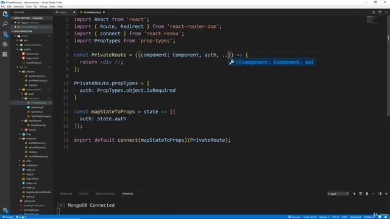Click the split editor icon in title area
This screenshot has height=219, width=390.
pos(380,12)
